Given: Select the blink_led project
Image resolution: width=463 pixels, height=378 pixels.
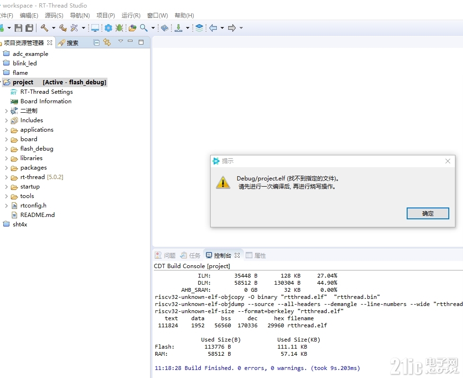Looking at the screenshot, I should [20, 63].
